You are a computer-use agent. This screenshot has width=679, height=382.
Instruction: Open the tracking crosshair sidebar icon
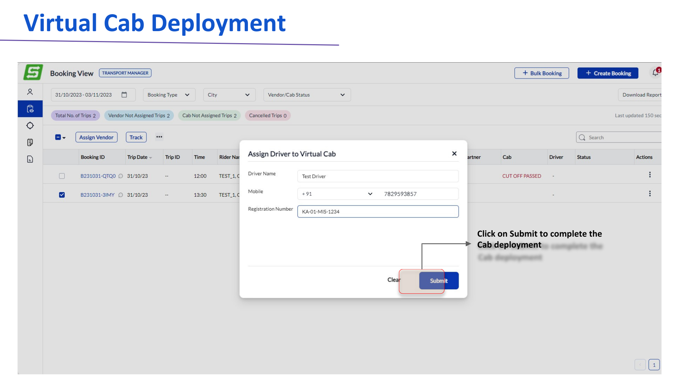30,126
